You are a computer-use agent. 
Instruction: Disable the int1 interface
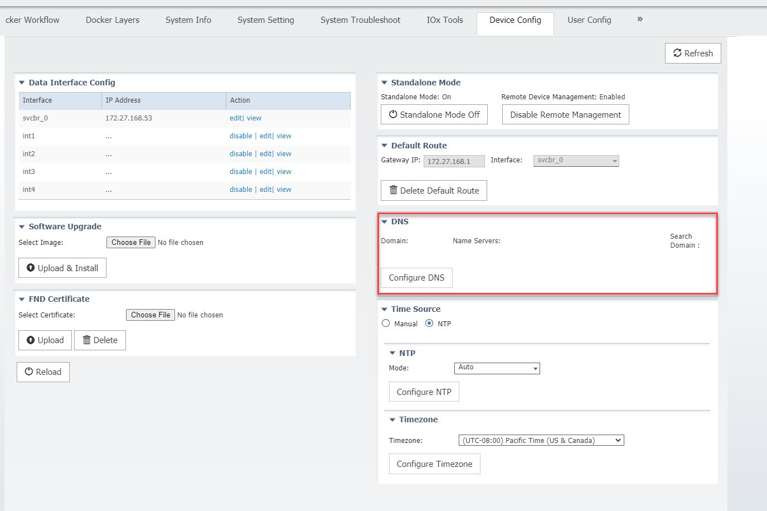241,136
